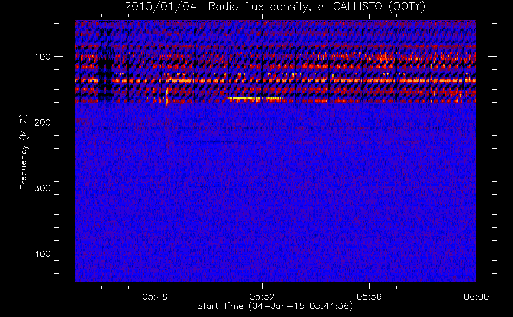The image size is (513, 317).
Task: Click the '05:56' time tick label
Action: (369, 297)
